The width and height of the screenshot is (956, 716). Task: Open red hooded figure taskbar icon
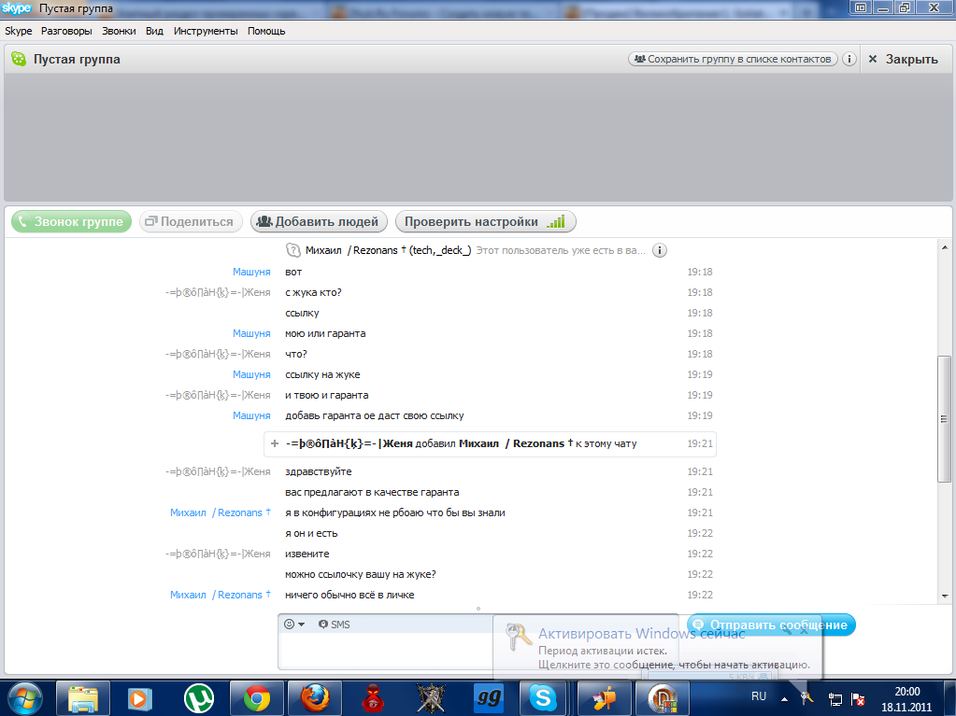(x=373, y=698)
